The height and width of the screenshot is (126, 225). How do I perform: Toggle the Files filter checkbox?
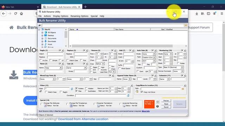coord(77,91)
